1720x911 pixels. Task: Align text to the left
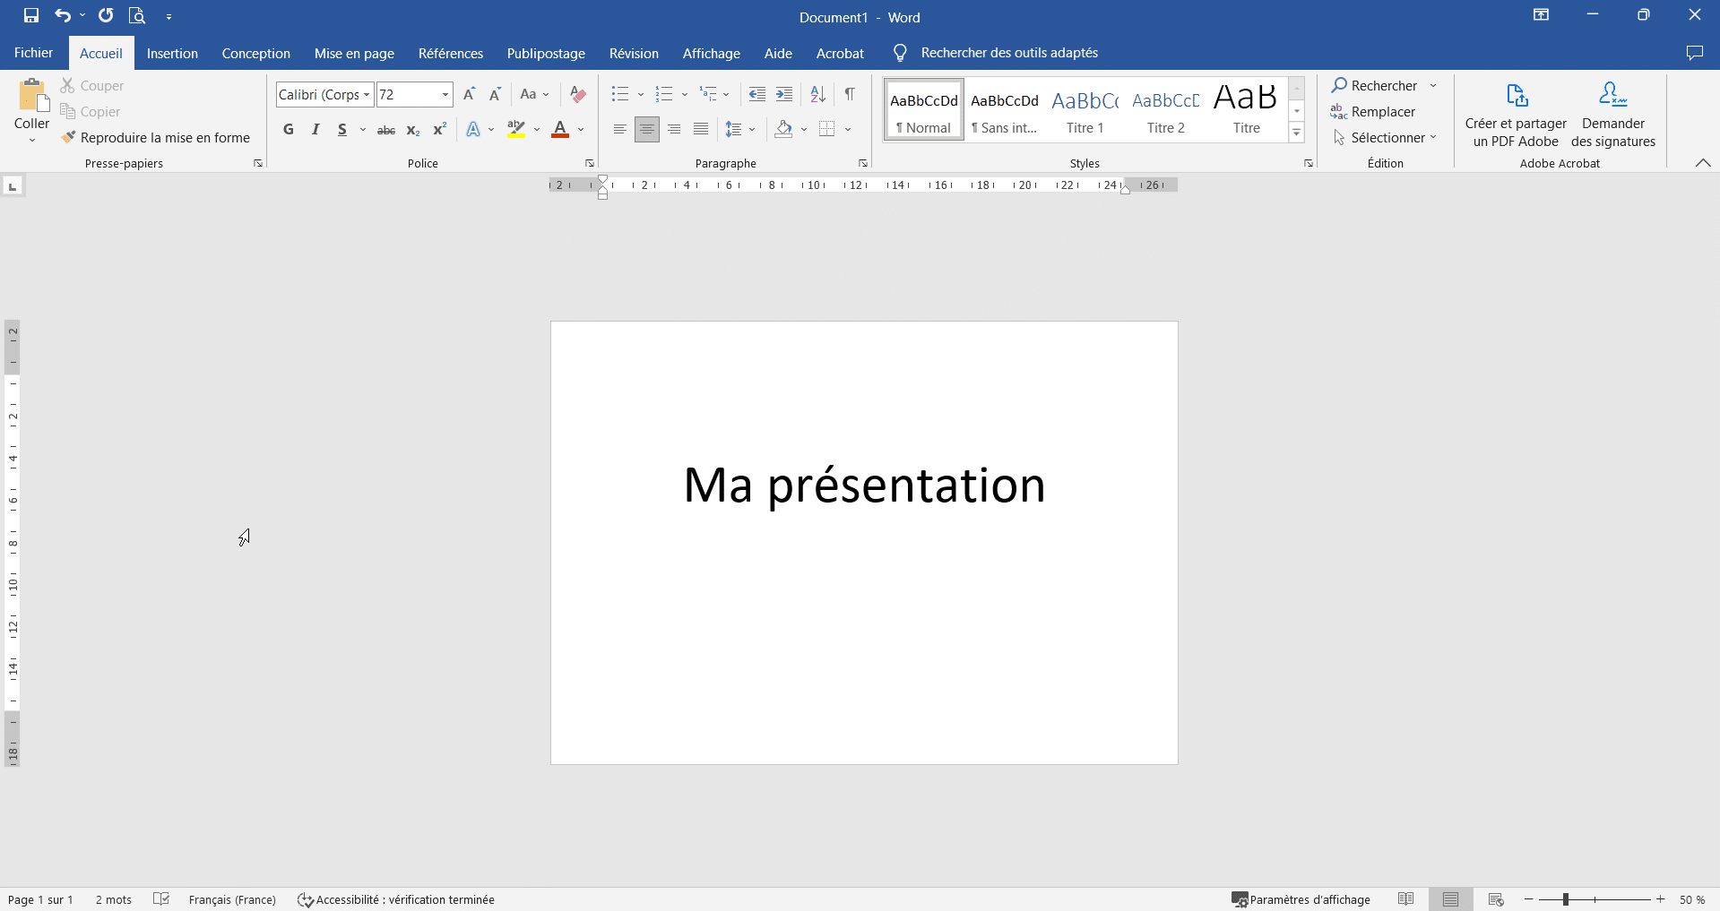click(619, 130)
